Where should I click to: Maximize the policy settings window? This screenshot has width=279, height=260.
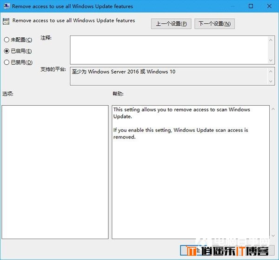pyautogui.click(x=251, y=6)
